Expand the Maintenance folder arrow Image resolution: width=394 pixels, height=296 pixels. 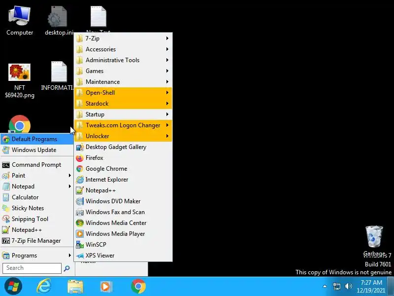click(167, 81)
